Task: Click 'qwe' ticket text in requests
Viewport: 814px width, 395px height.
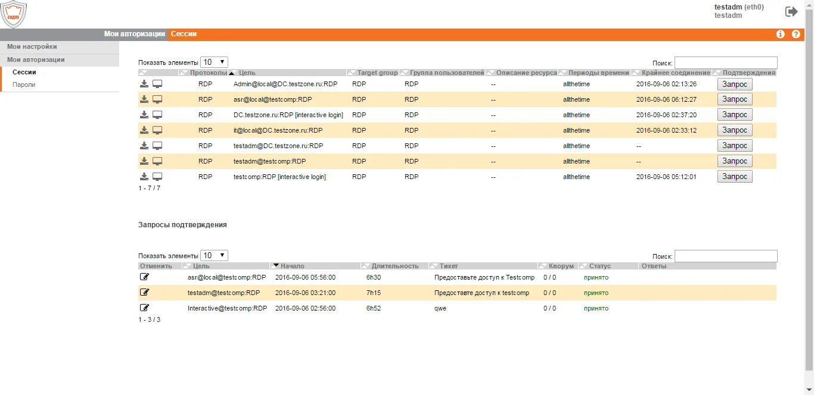Action: [440, 308]
